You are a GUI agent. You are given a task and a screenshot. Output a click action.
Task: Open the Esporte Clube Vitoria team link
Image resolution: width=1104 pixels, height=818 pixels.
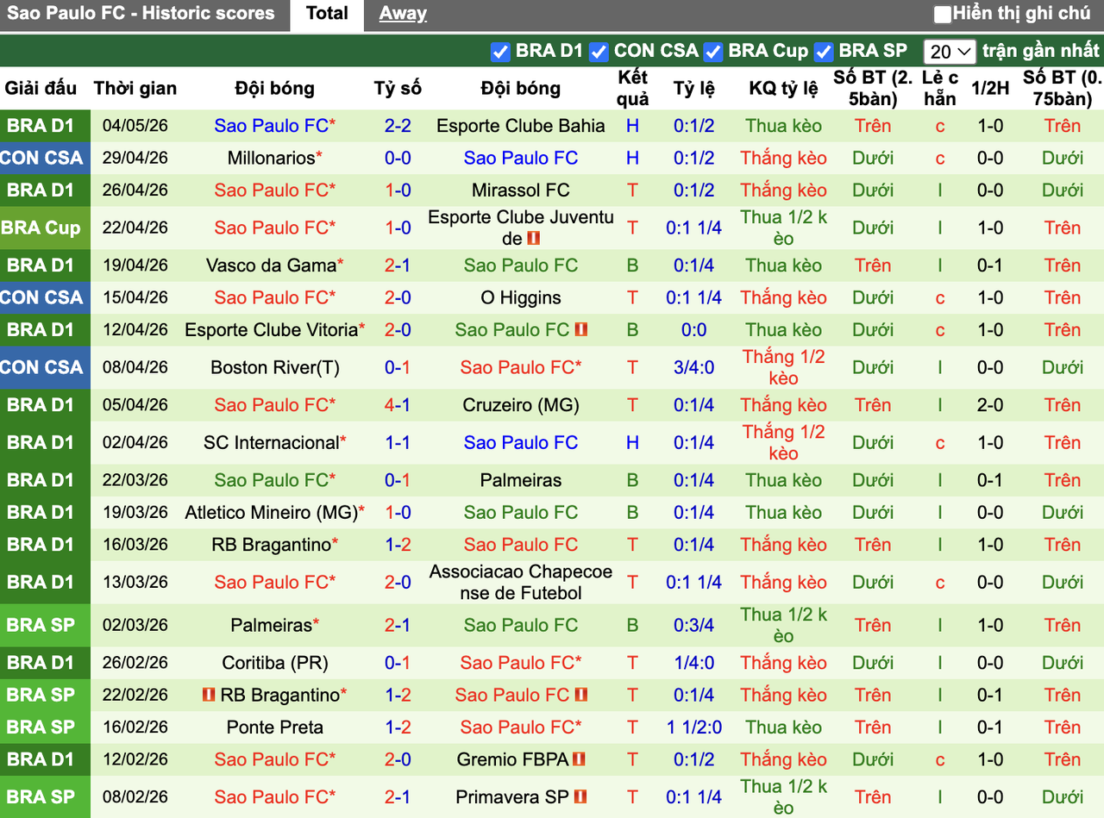click(271, 330)
